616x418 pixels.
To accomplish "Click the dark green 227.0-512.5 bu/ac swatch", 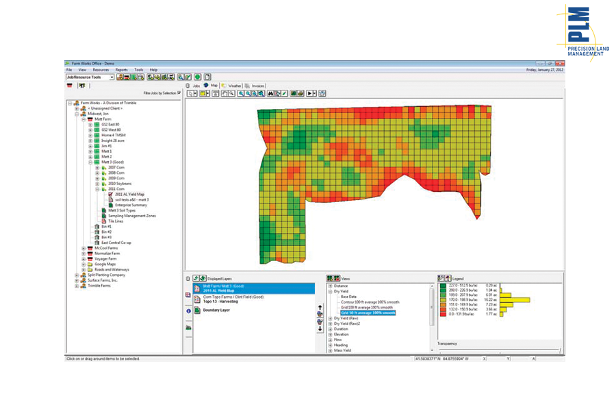I will point(443,286).
